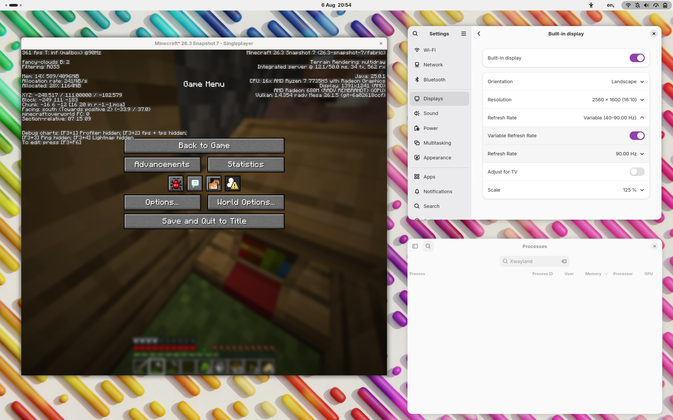Select the Displays settings category
The width and height of the screenshot is (673, 420).
[x=439, y=99]
